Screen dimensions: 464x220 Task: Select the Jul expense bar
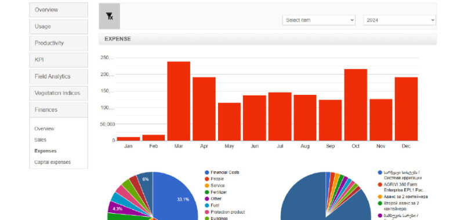280,116
